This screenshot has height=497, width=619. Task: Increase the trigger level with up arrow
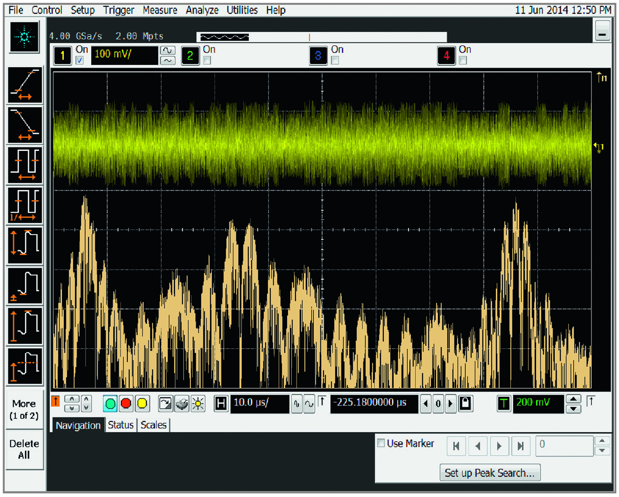[x=573, y=399]
